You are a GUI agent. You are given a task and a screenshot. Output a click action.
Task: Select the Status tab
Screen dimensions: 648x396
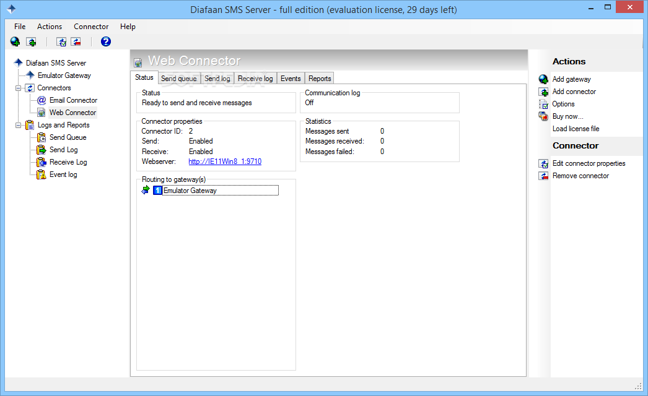pyautogui.click(x=144, y=77)
